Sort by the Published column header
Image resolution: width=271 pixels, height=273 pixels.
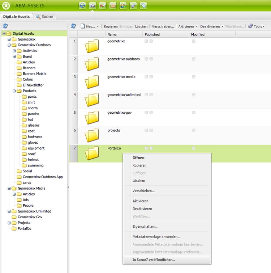[166, 34]
